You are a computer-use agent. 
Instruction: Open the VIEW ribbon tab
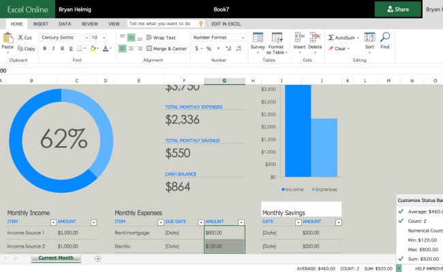pos(114,24)
